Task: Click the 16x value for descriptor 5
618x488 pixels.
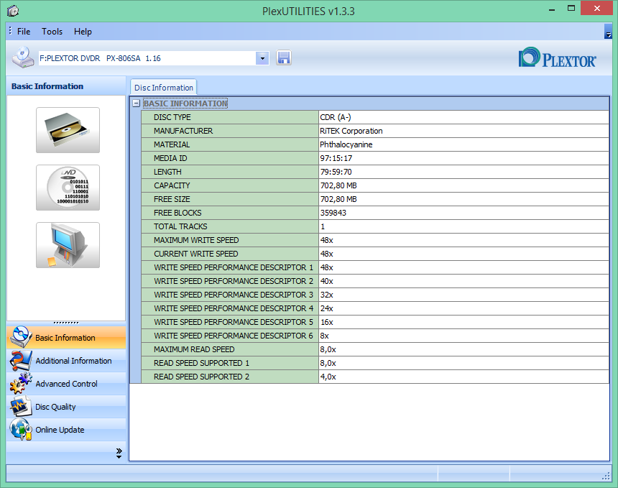Action: pos(327,322)
